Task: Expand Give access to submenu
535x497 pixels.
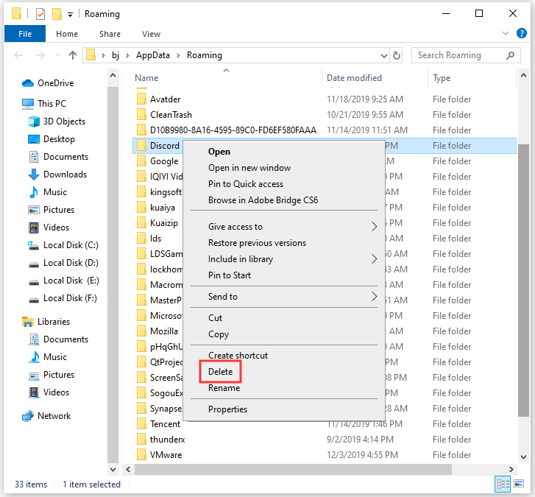Action: pyautogui.click(x=284, y=227)
